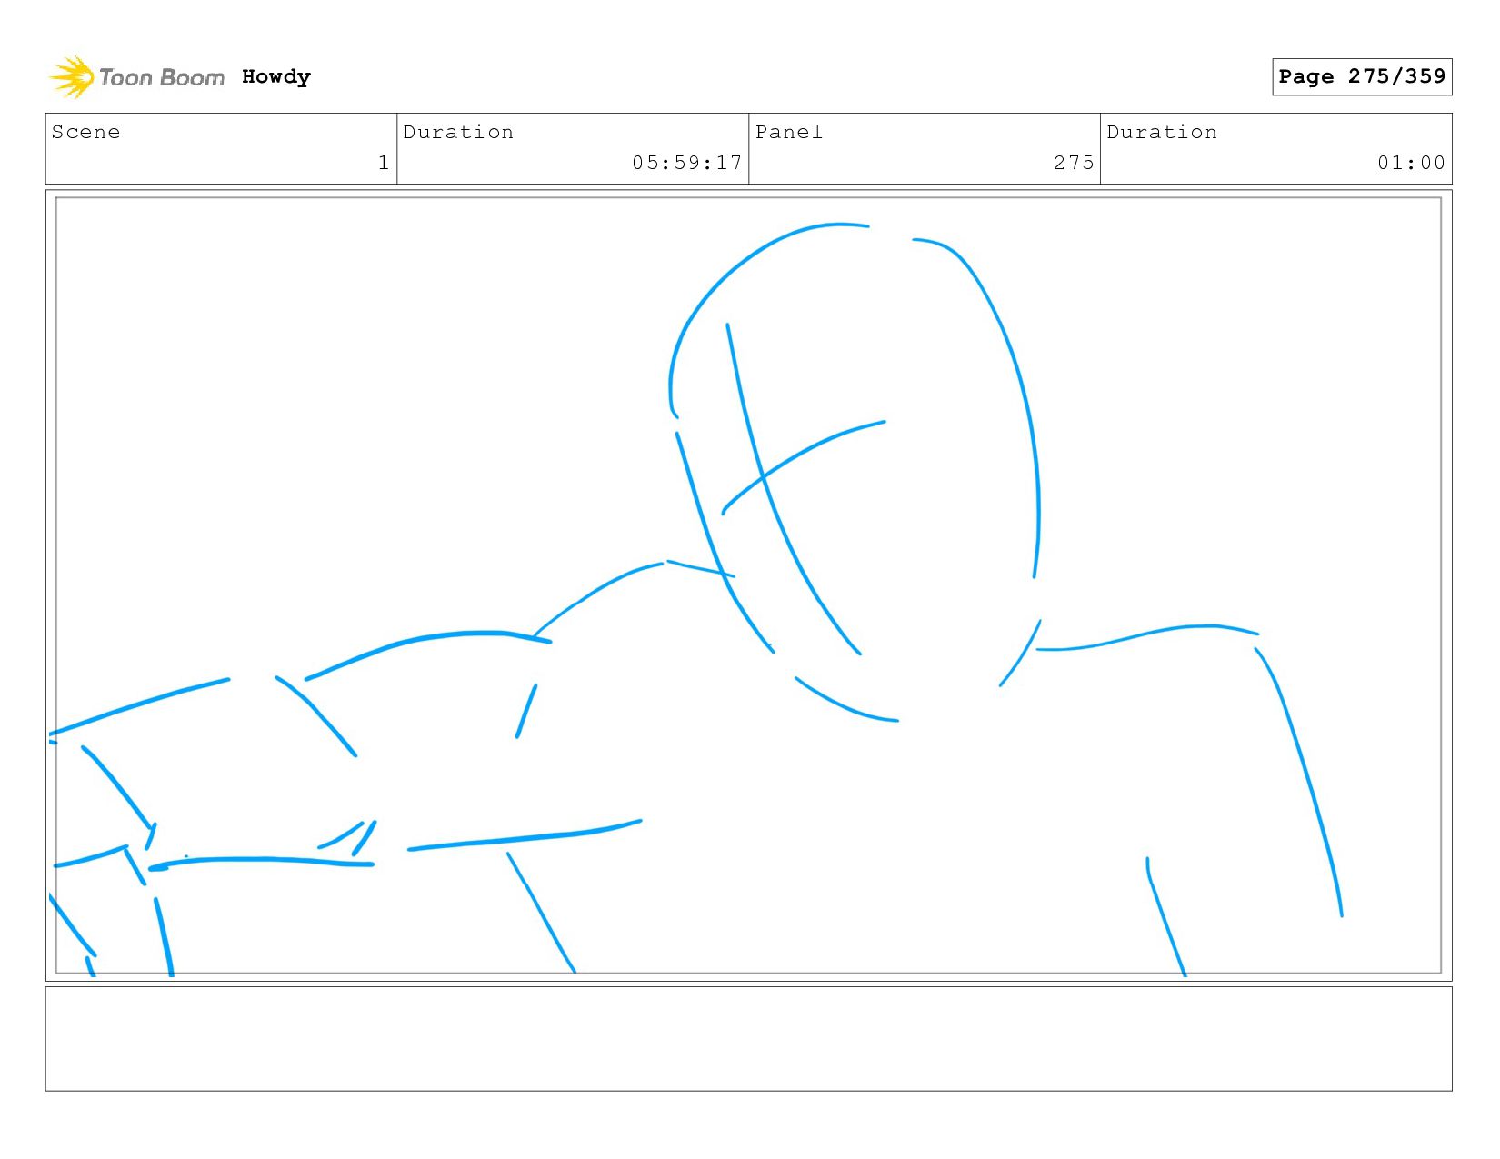The height and width of the screenshot is (1159, 1500).
Task: Click the 'Panel' header label
Action: tap(789, 132)
